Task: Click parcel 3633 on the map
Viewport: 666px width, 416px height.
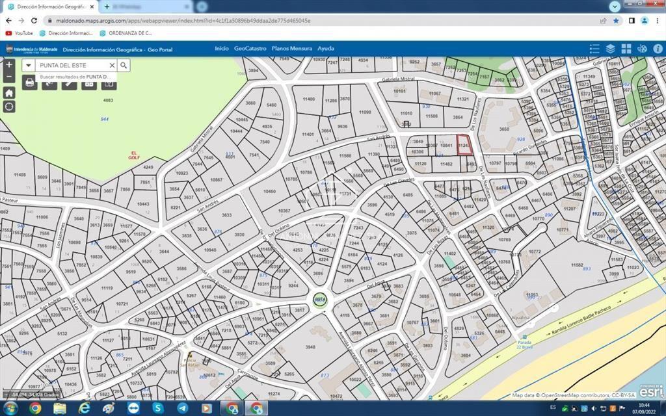Action: point(227,215)
